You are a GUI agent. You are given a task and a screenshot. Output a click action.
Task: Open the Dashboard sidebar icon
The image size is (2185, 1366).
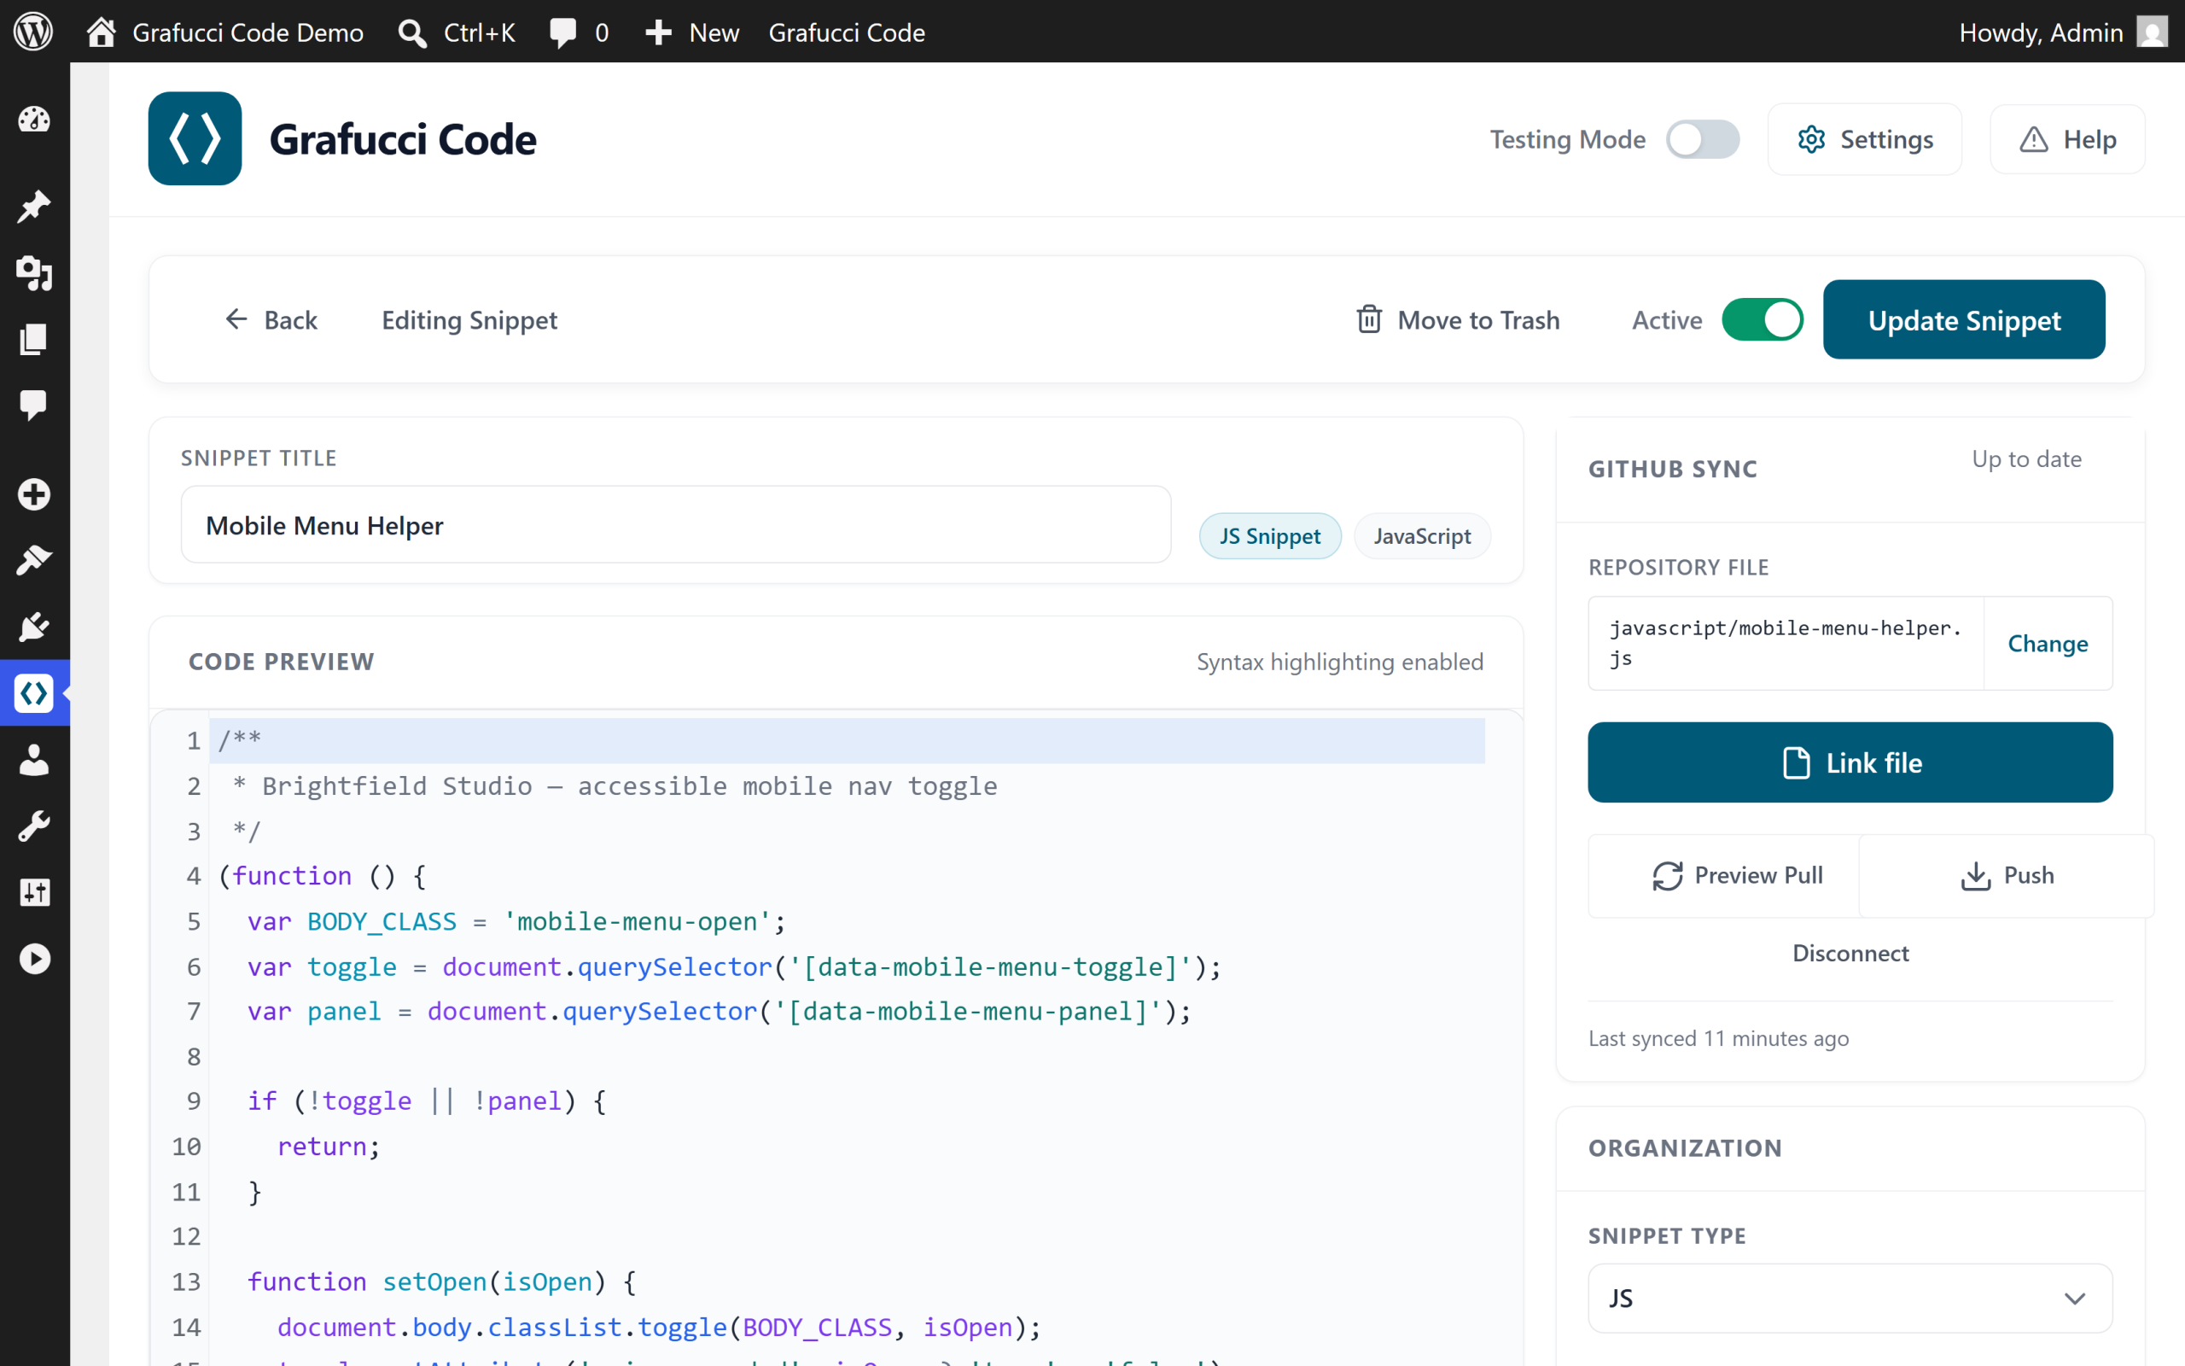pyautogui.click(x=34, y=120)
